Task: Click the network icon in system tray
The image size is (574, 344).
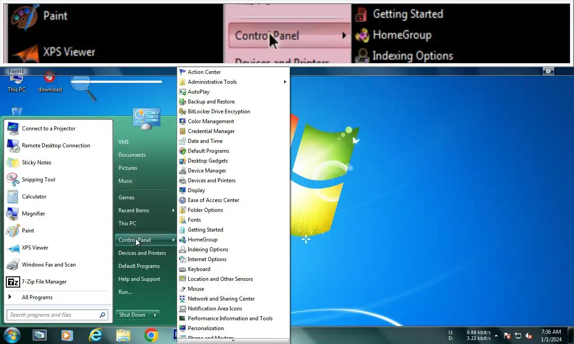Action: pyautogui.click(x=518, y=335)
